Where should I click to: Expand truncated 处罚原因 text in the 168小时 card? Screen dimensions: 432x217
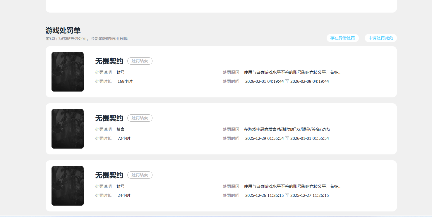(x=293, y=72)
